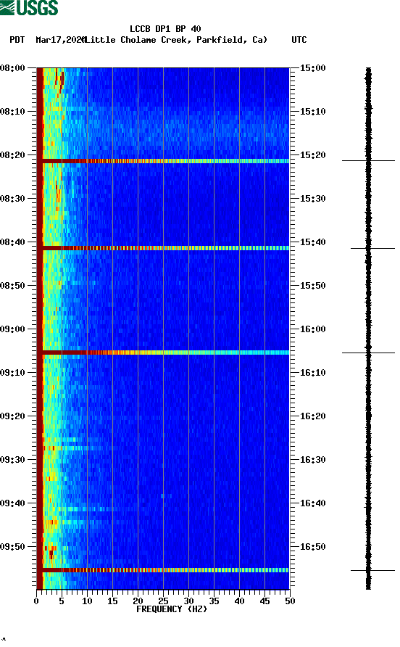Click the '15:10' UTC time label
This screenshot has height=647, width=400.
pos(312,112)
